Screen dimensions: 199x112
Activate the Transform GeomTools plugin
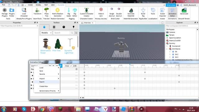coord(37,12)
